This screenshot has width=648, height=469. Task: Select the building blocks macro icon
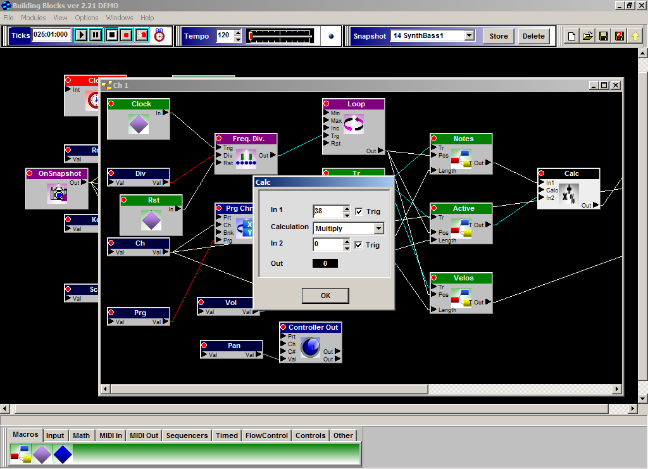click(x=21, y=454)
